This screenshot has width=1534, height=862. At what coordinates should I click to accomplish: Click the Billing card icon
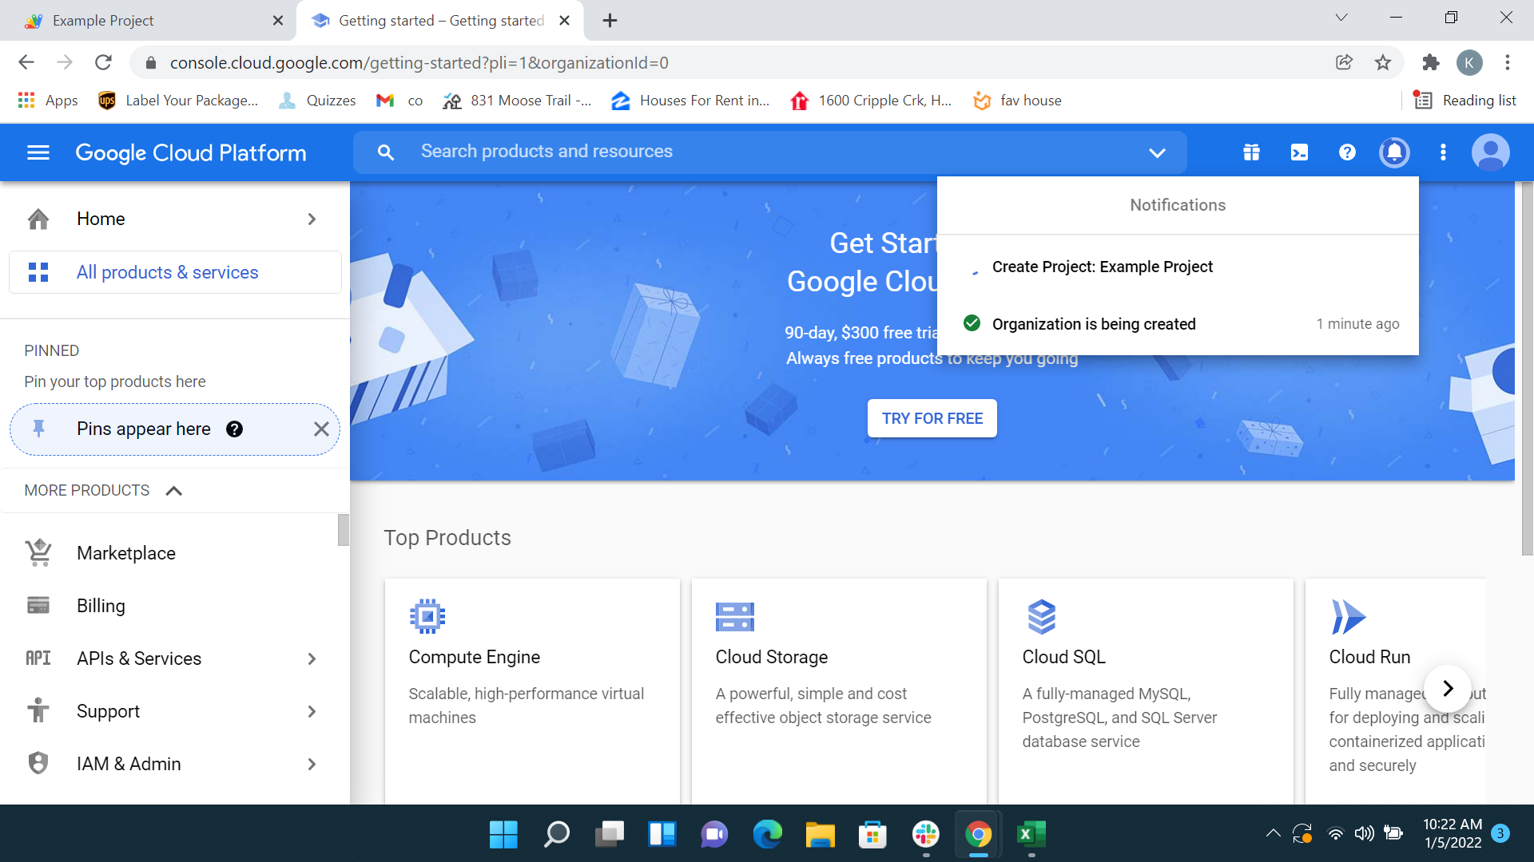(x=38, y=606)
